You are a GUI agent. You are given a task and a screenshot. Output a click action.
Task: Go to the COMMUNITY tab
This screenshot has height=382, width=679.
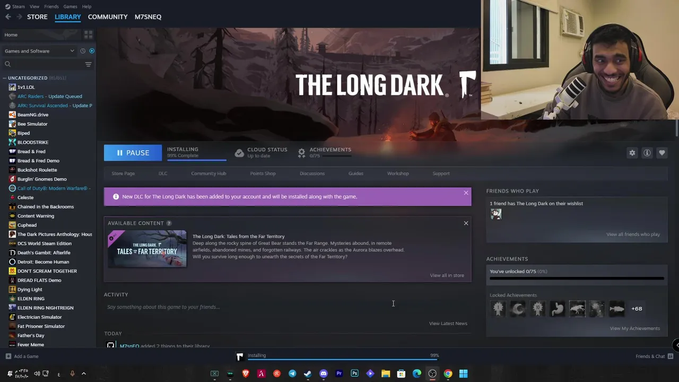tap(108, 17)
